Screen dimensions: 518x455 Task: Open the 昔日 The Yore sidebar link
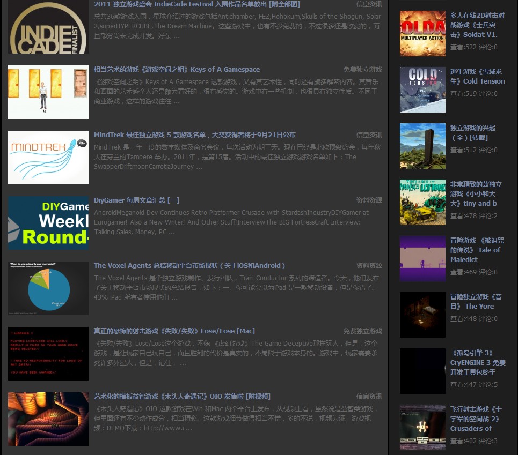[476, 301]
